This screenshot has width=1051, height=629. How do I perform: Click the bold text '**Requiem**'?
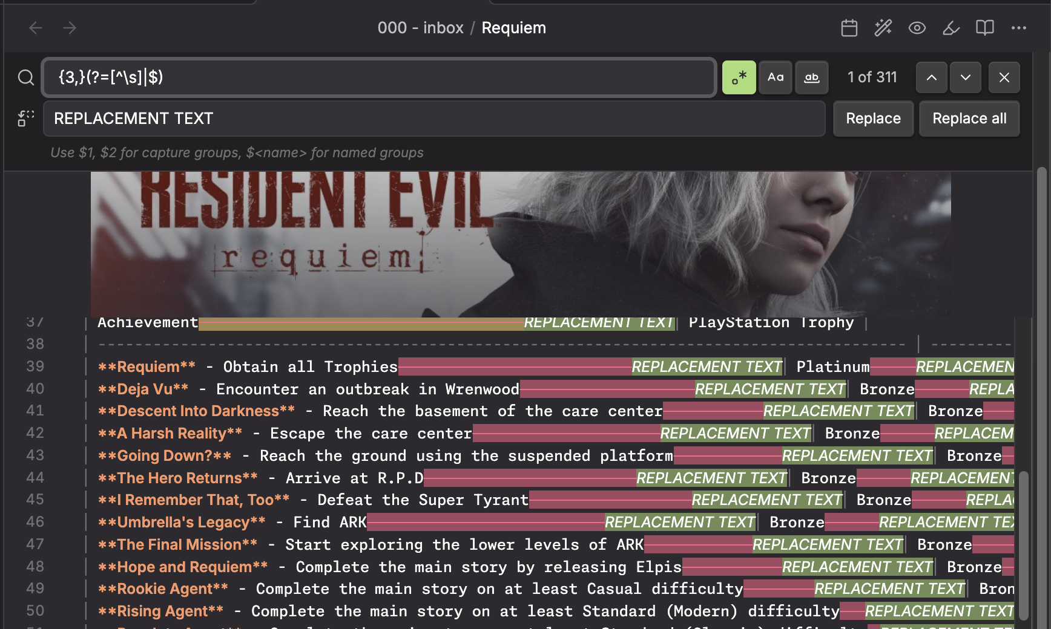(147, 367)
